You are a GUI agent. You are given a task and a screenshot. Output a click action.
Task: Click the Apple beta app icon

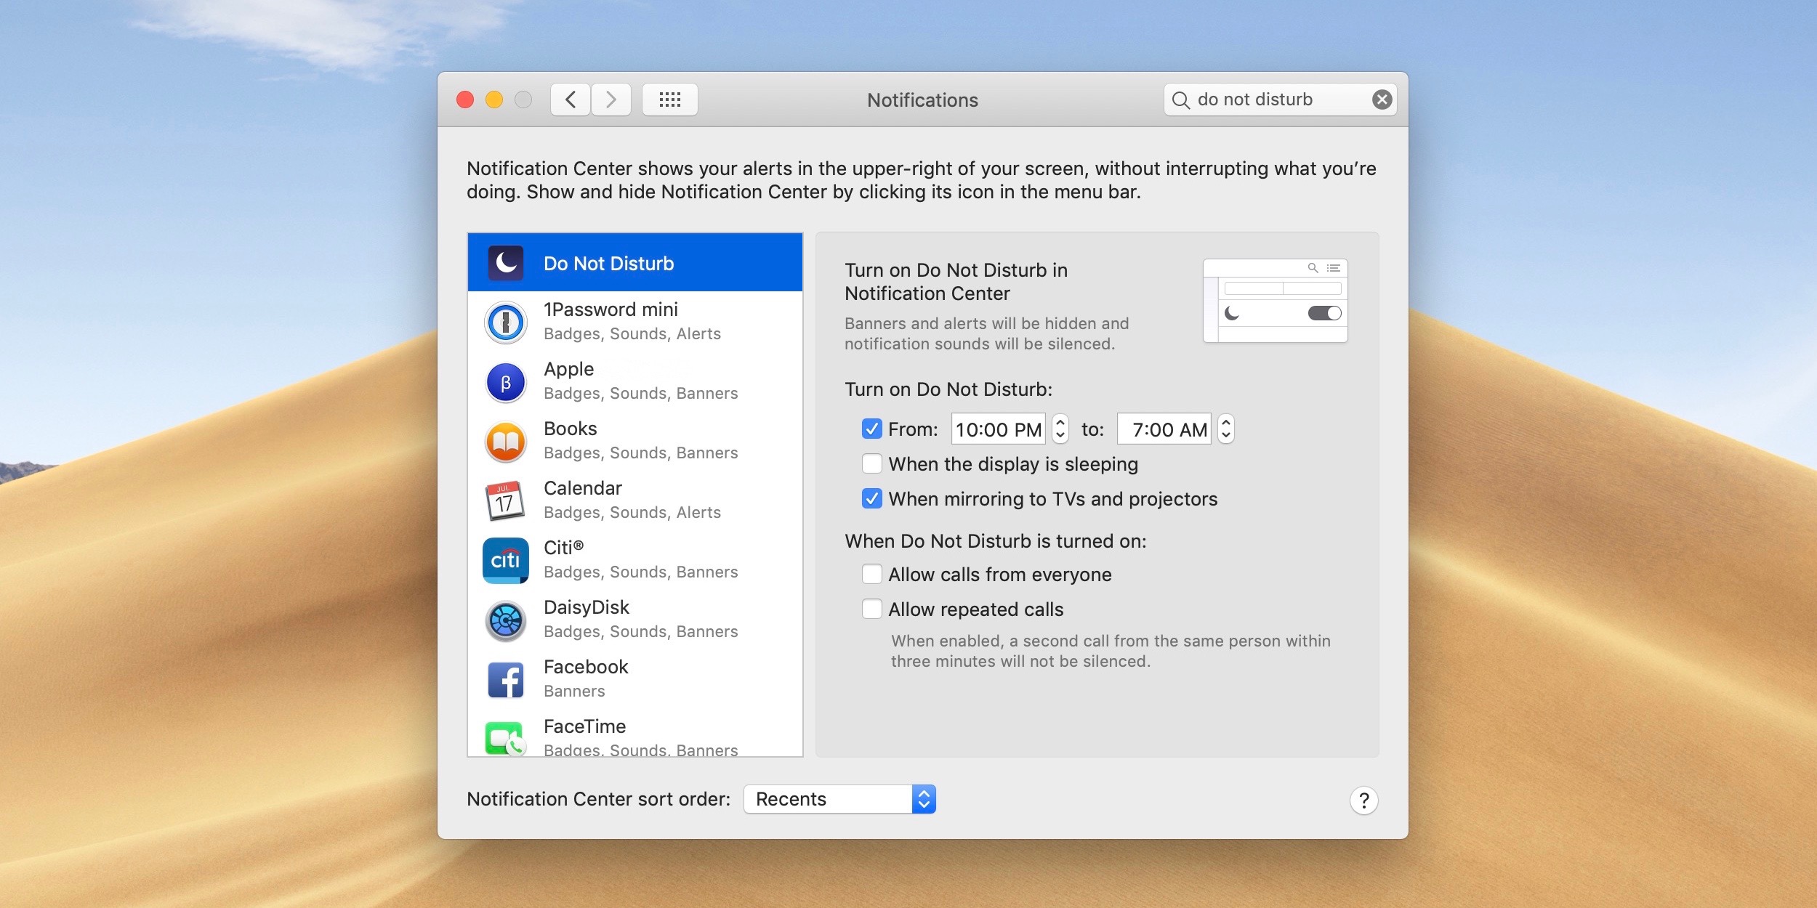[507, 381]
